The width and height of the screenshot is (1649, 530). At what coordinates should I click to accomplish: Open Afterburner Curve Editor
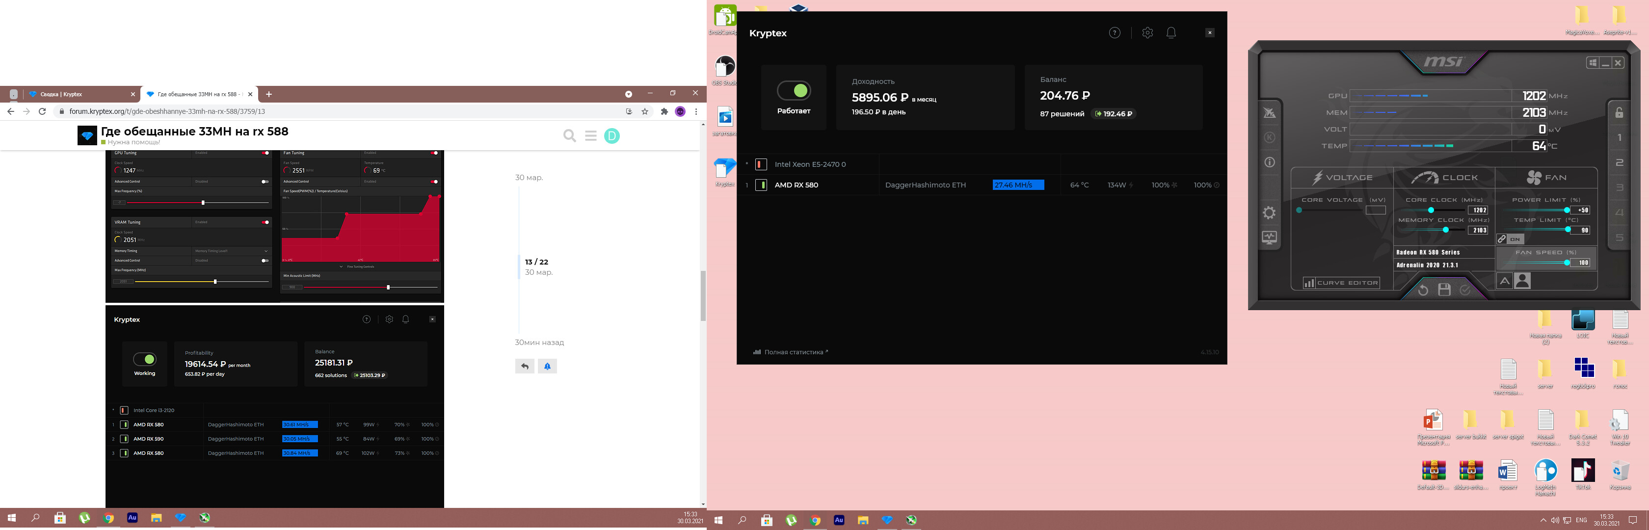point(1341,283)
